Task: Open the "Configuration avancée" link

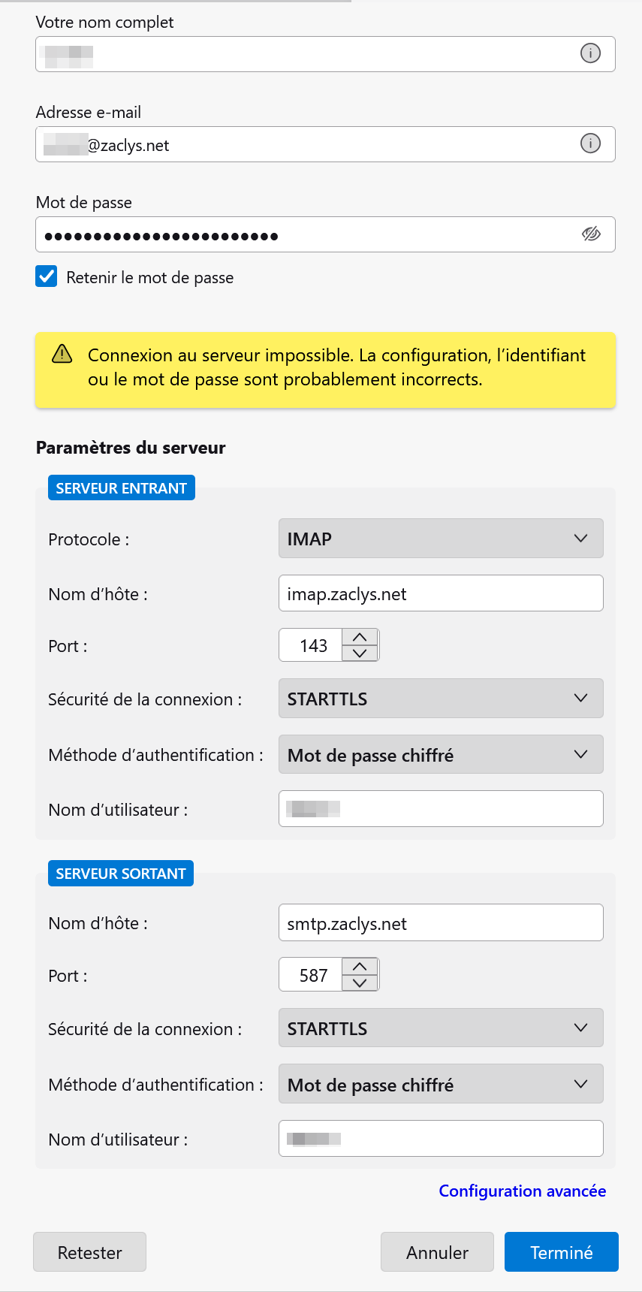Action: click(522, 1191)
